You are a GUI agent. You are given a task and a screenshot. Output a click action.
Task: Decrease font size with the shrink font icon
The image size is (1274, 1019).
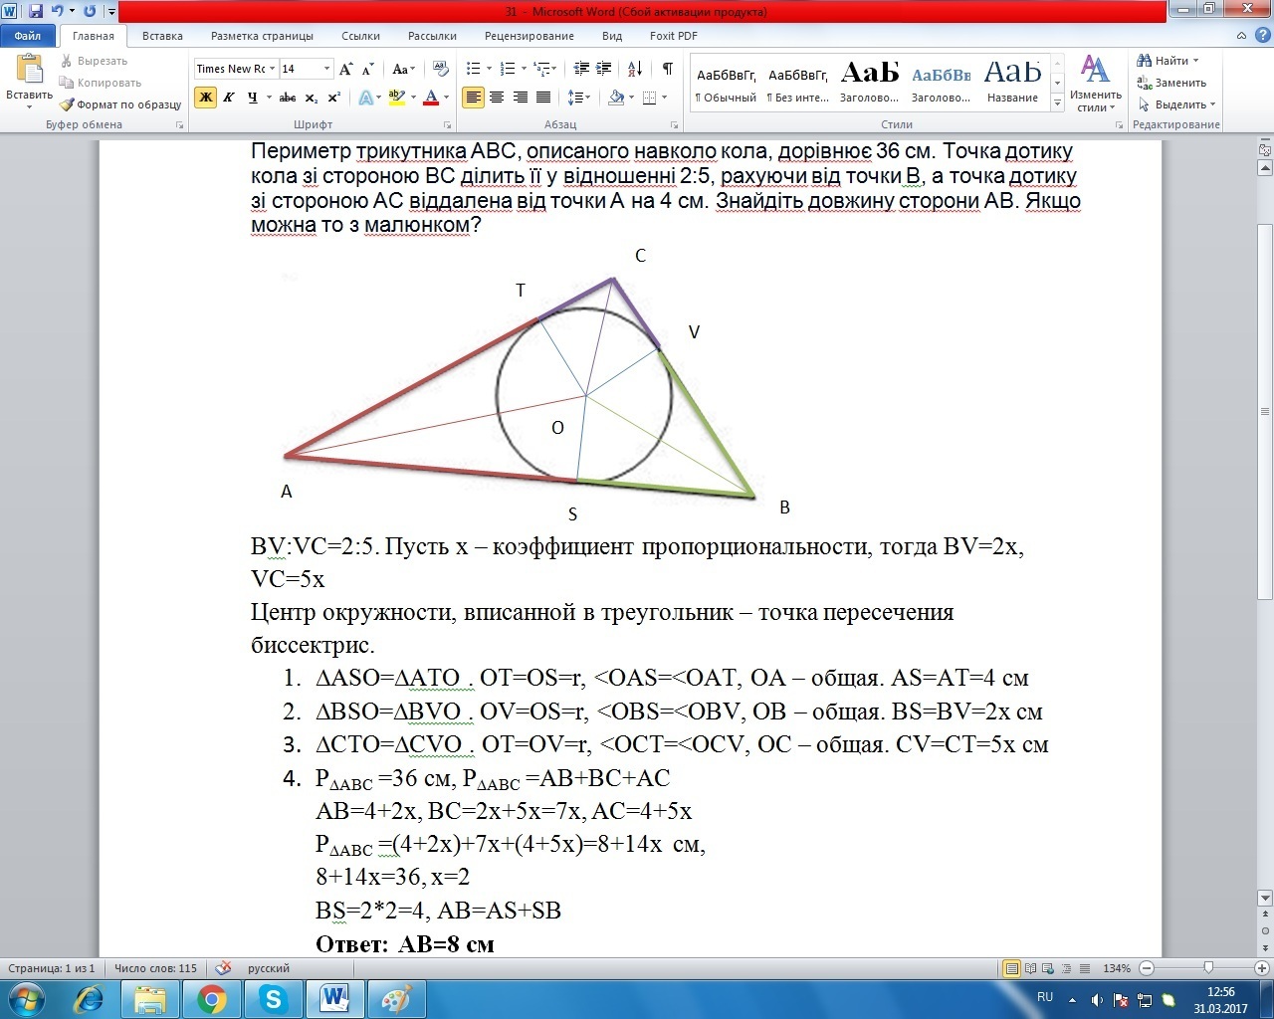(367, 69)
